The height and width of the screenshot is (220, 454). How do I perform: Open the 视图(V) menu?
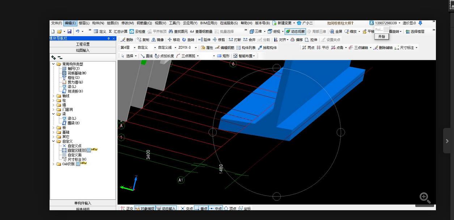(x=161, y=23)
